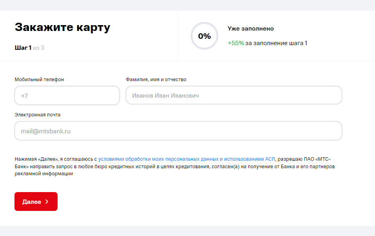Viewport: 375px width, 236px height.
Task: Open the personal data processing conditions link
Action: tap(187, 159)
